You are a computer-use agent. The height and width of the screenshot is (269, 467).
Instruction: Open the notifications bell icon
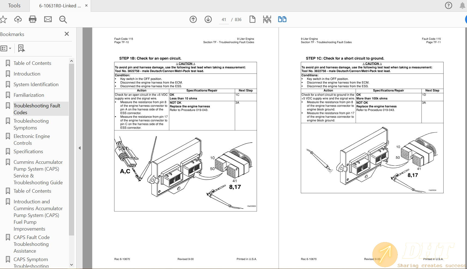[x=462, y=5]
